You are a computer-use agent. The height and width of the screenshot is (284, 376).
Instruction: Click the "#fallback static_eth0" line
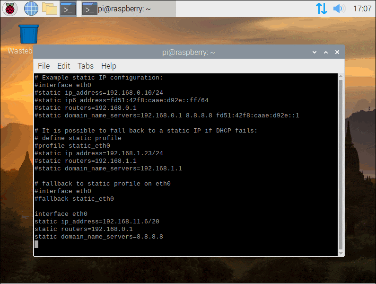point(74,199)
